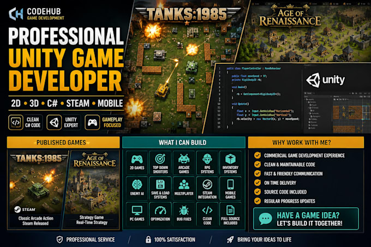
Task: Click the Clean C# Code brackets icon
Action: click(x=16, y=123)
